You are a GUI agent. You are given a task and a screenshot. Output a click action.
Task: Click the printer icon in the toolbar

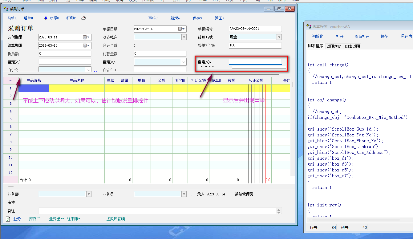[x=83, y=18]
